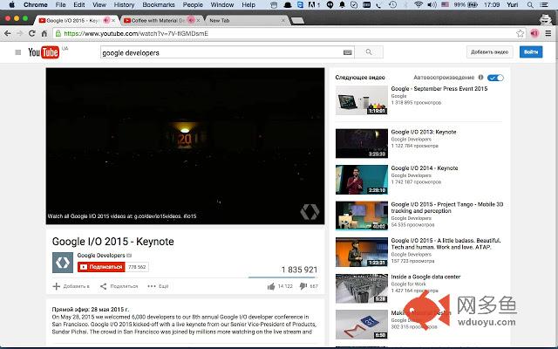The height and width of the screenshot is (349, 558).
Task: Open the input language flag menu
Action: tap(445, 4)
